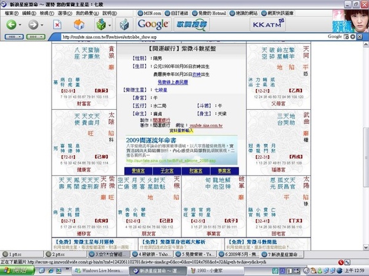The width and height of the screenshot is (369, 276).
Task: Open the 檔案(F) menu
Action: coord(12,13)
